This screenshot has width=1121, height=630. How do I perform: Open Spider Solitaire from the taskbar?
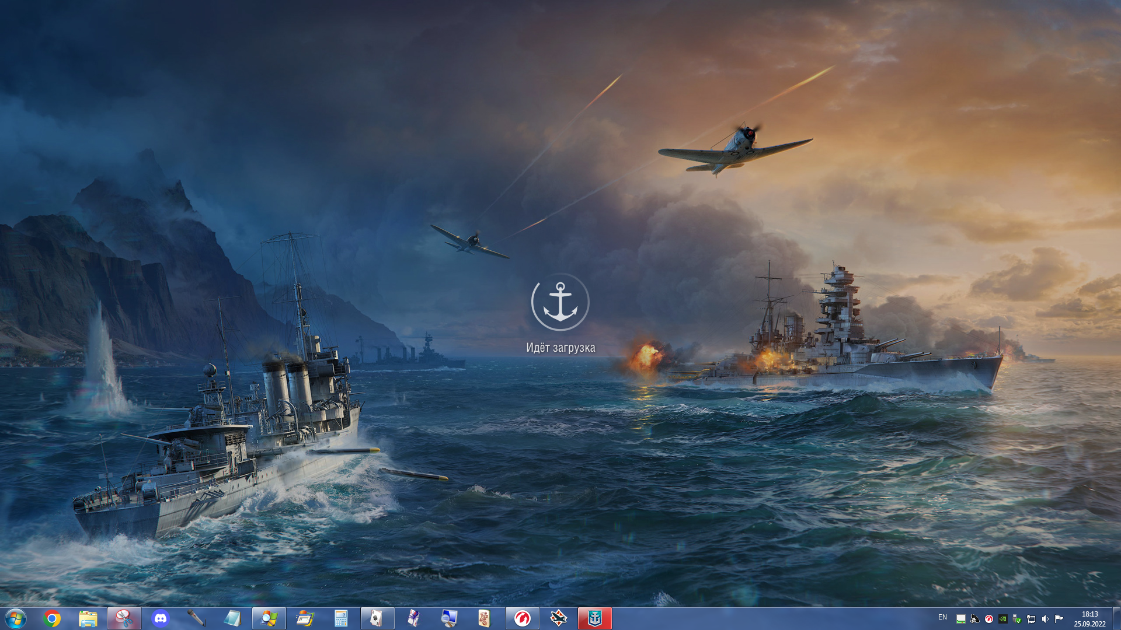tap(414, 618)
